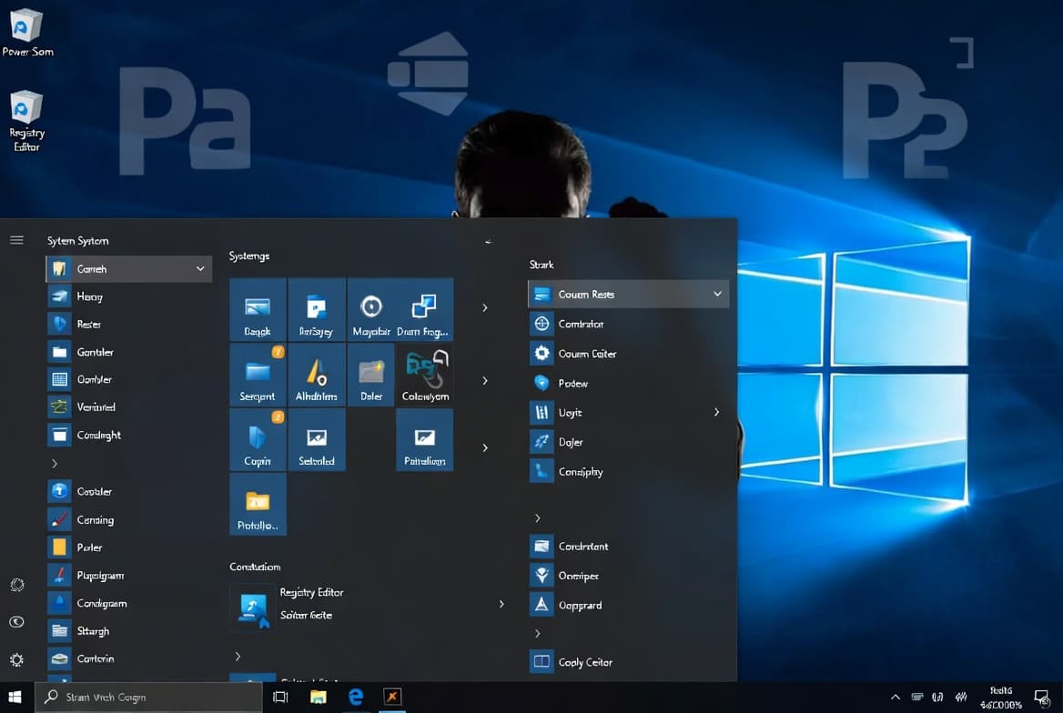The image size is (1063, 713).
Task: Open the Dojer entry
Action: [570, 442]
